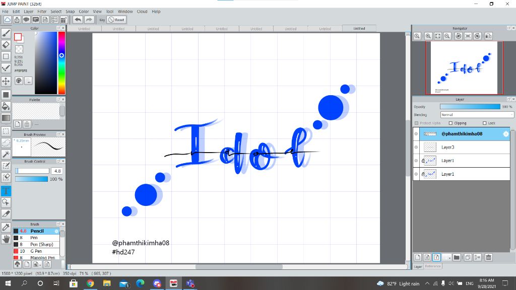Open the layer type dropdown beside new layer icons
This screenshot has height=290, width=516.
(x=446, y=257)
